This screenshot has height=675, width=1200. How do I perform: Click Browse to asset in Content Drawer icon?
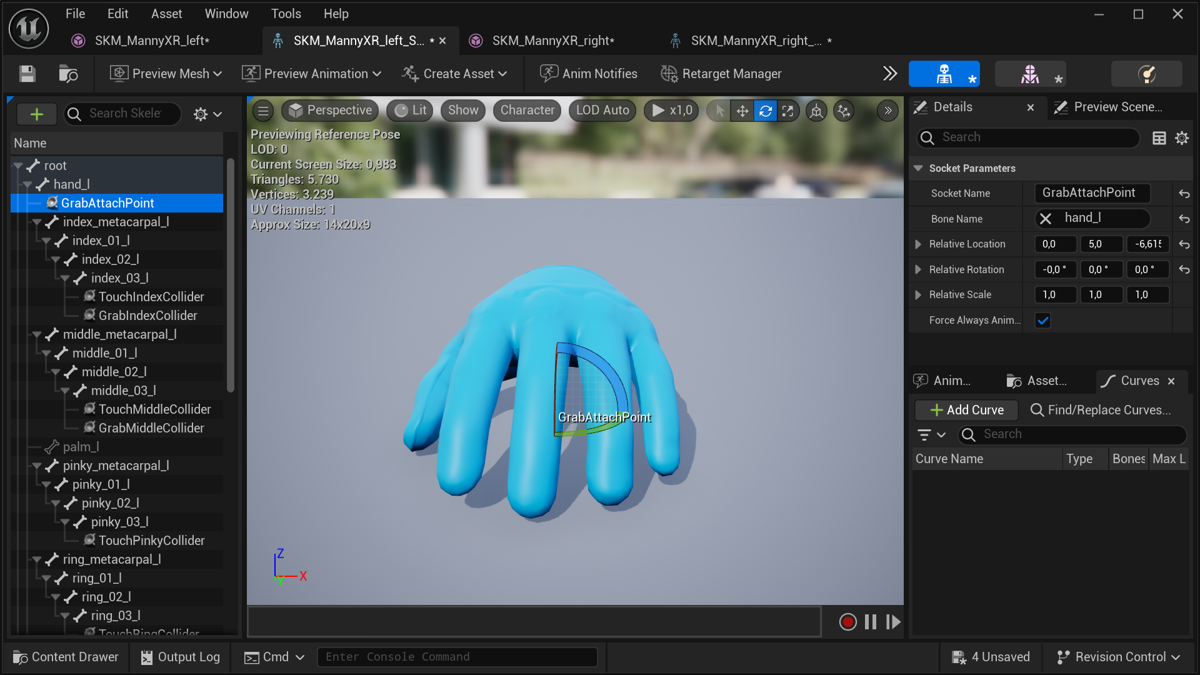point(68,74)
